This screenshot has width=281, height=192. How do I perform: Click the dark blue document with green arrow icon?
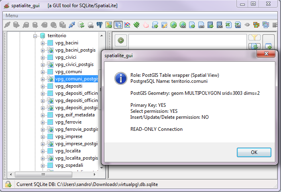210,25
